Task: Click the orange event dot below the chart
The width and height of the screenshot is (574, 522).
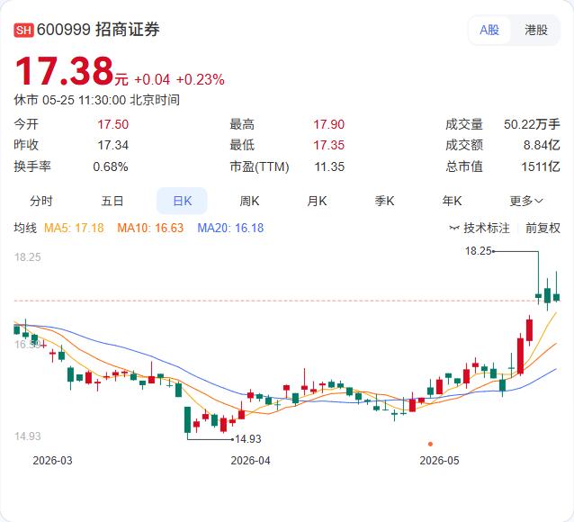Action: tap(430, 444)
